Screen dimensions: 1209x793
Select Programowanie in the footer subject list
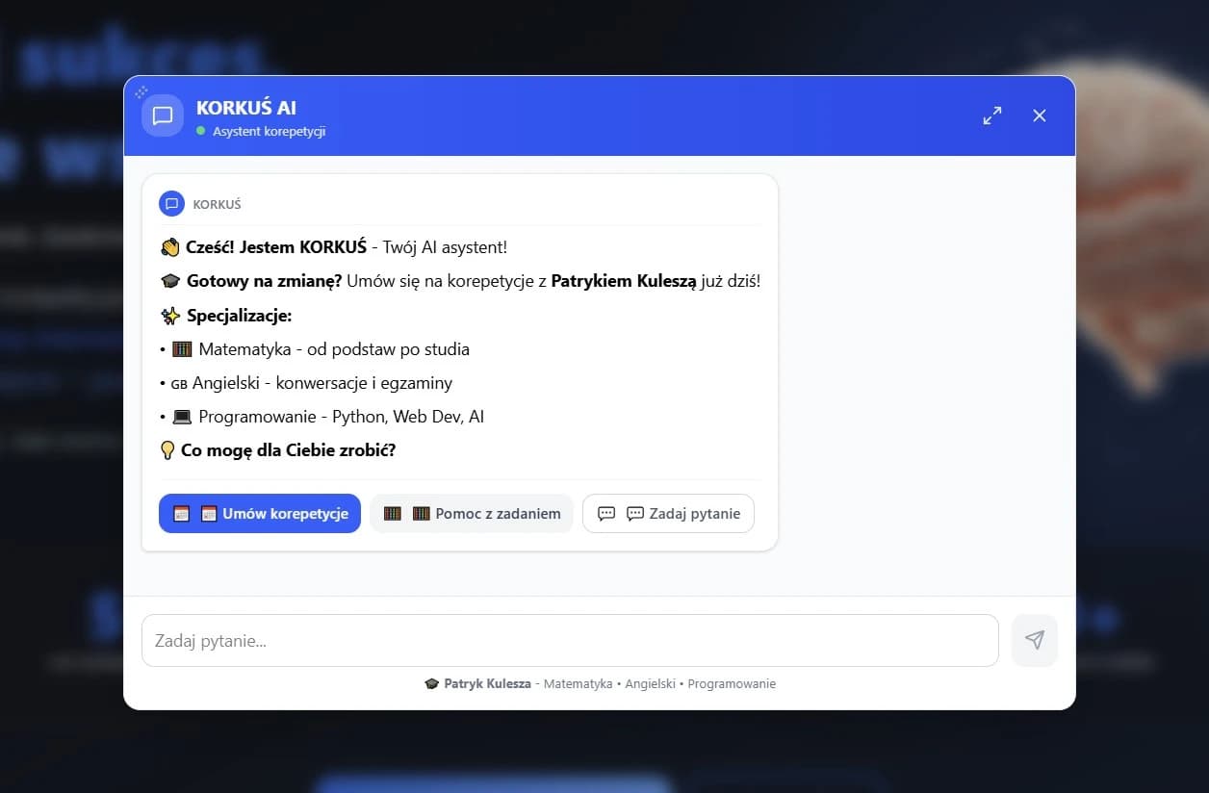(x=732, y=683)
